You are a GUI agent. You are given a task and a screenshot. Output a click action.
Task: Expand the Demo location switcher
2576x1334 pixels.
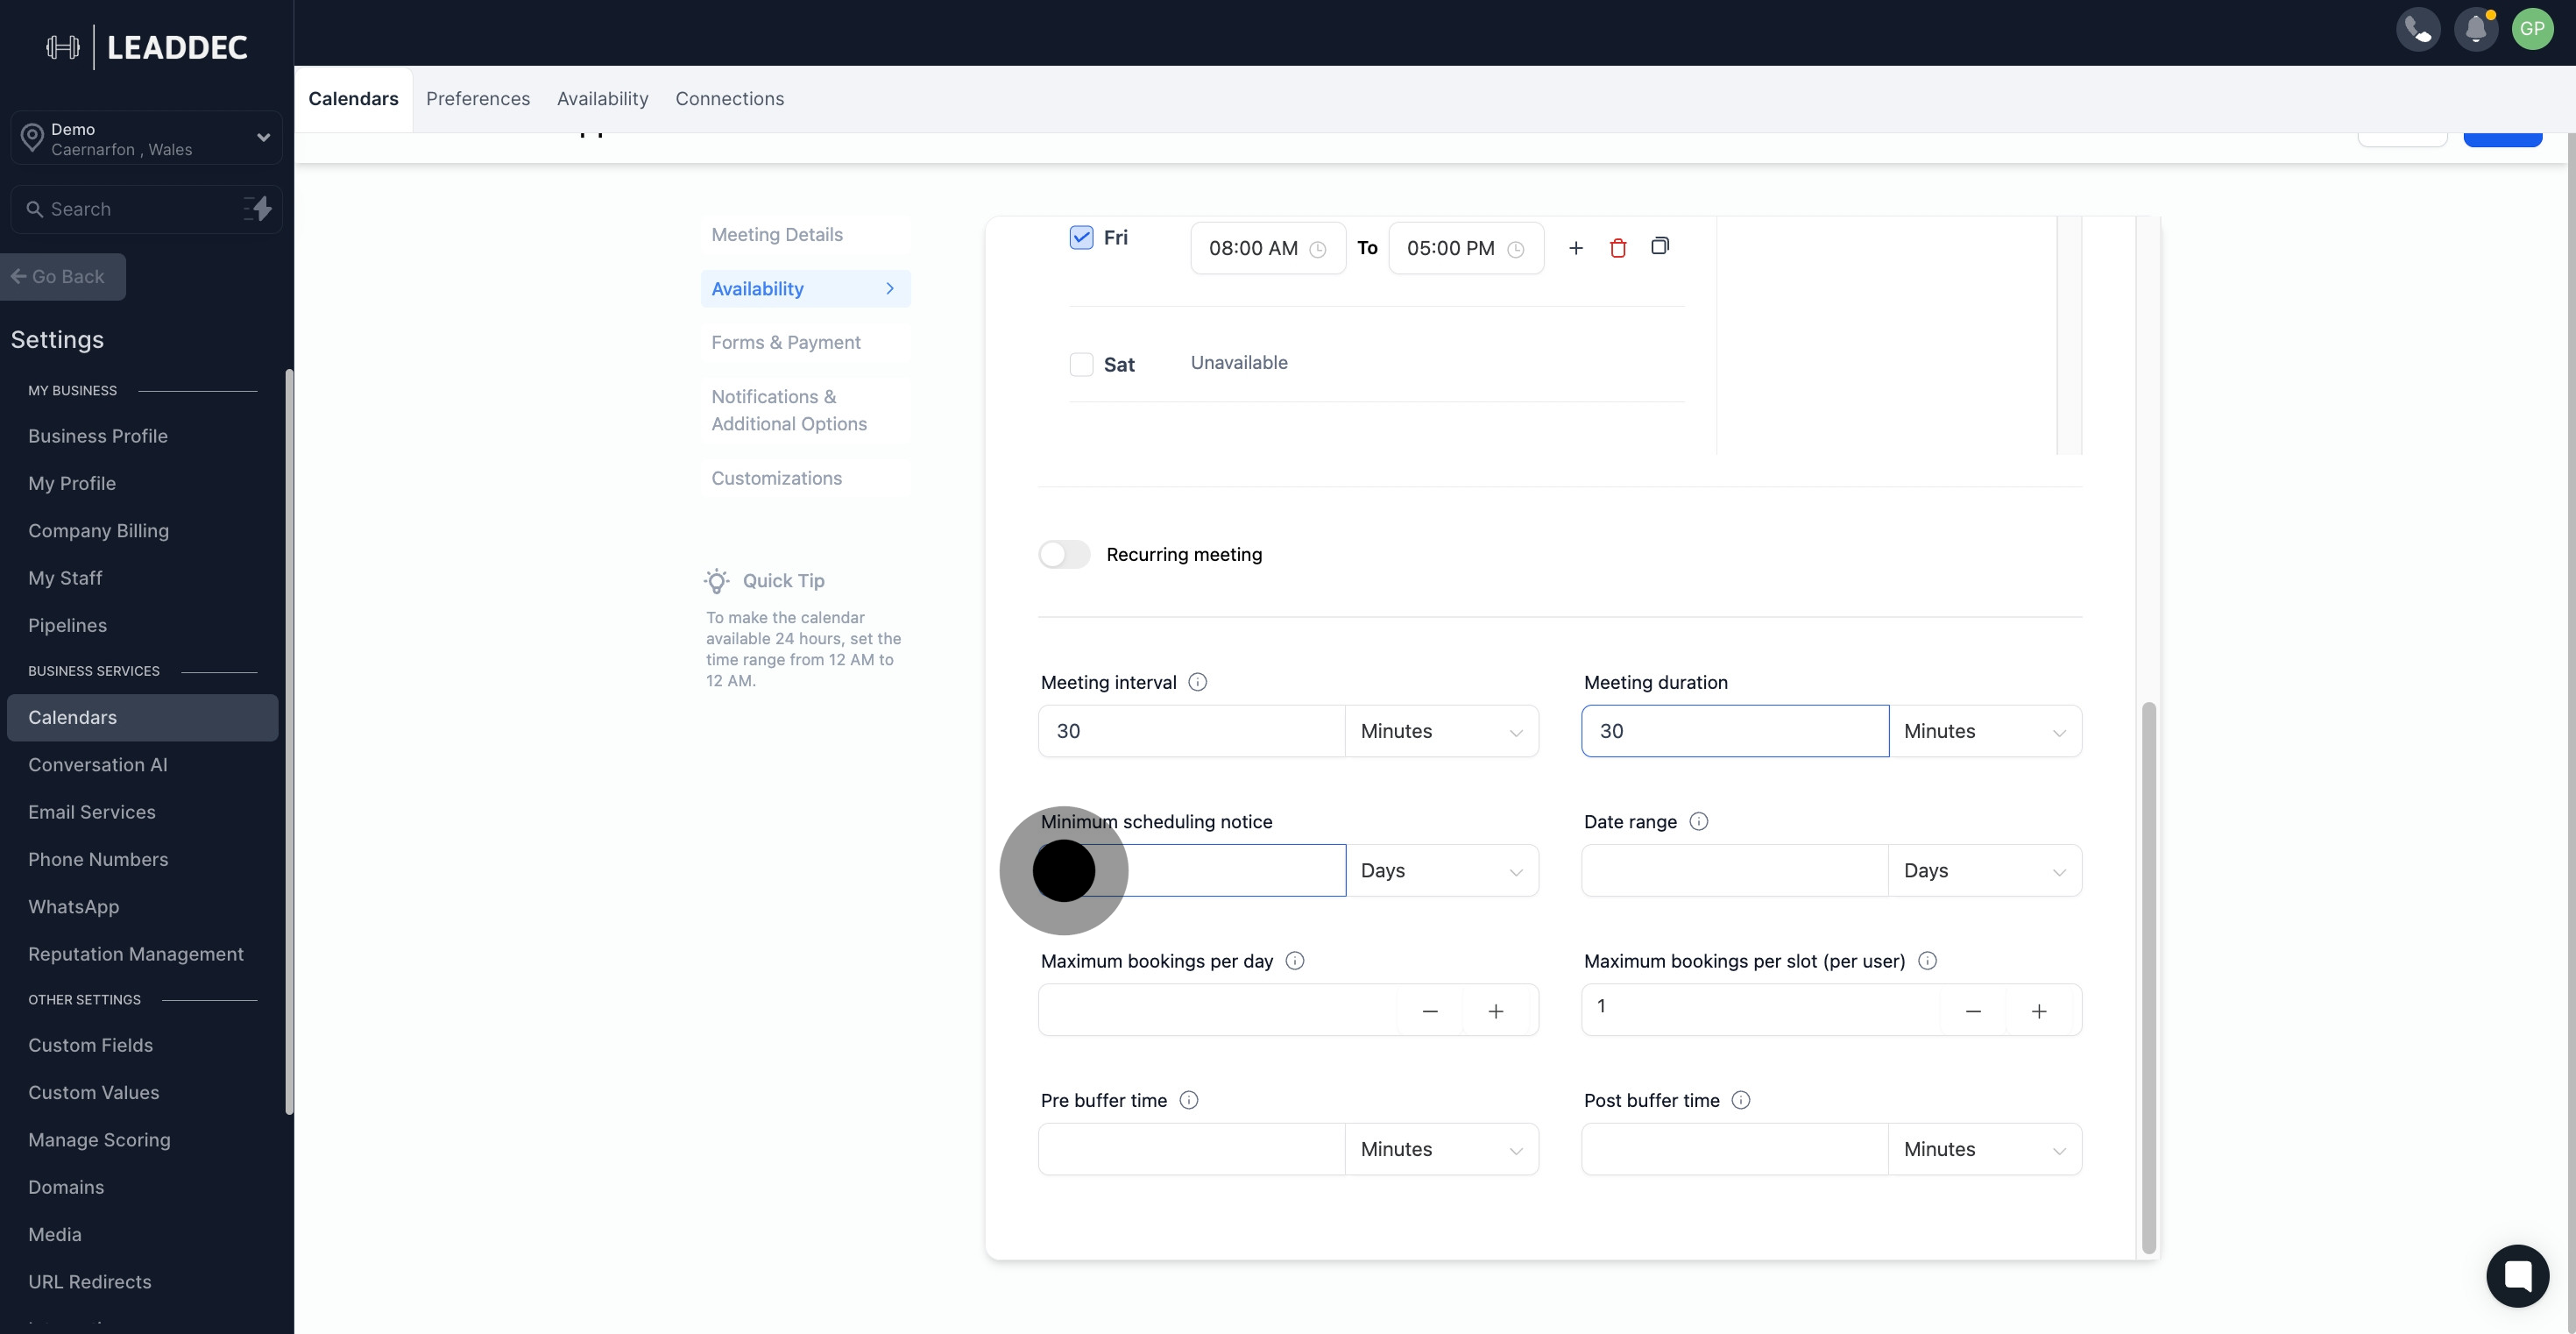click(x=147, y=138)
